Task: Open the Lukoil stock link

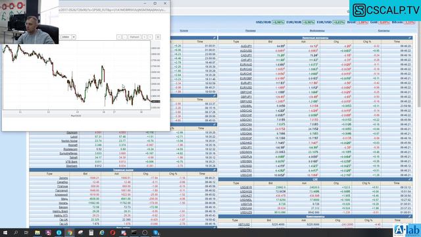Action: (74, 137)
